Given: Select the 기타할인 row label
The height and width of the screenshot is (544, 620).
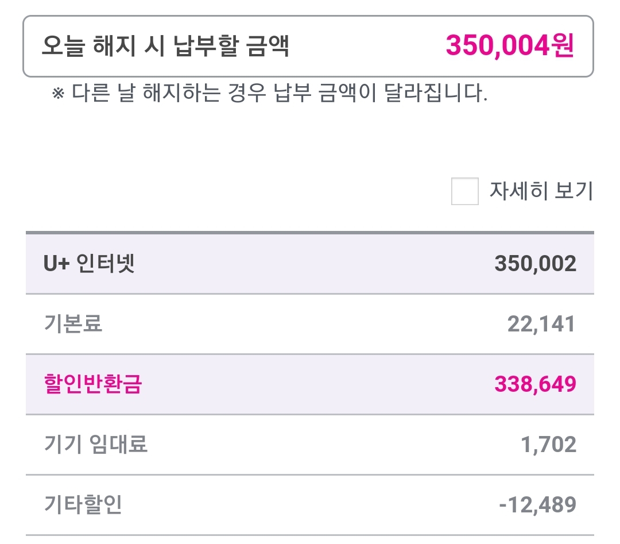Looking at the screenshot, I should [x=83, y=505].
